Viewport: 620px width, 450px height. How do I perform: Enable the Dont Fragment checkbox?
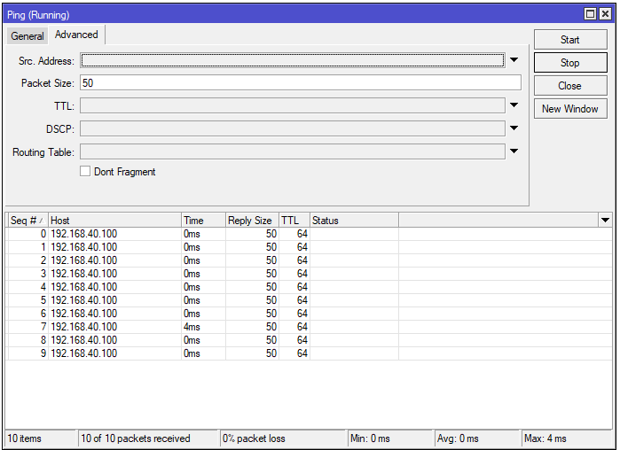85,172
